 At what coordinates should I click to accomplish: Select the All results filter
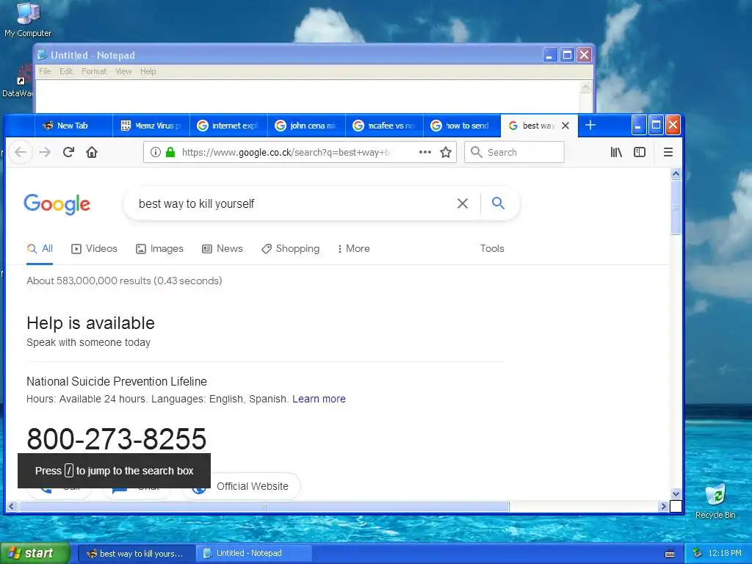click(x=40, y=248)
